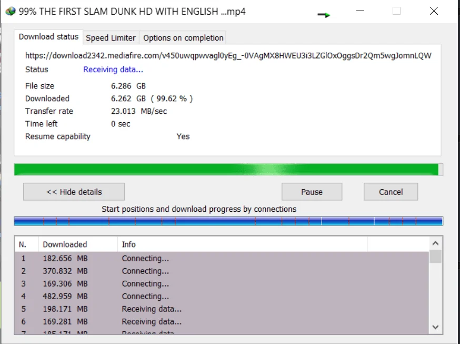Click the connections list scrollbar thumb
The height and width of the screenshot is (344, 460).
[435, 257]
